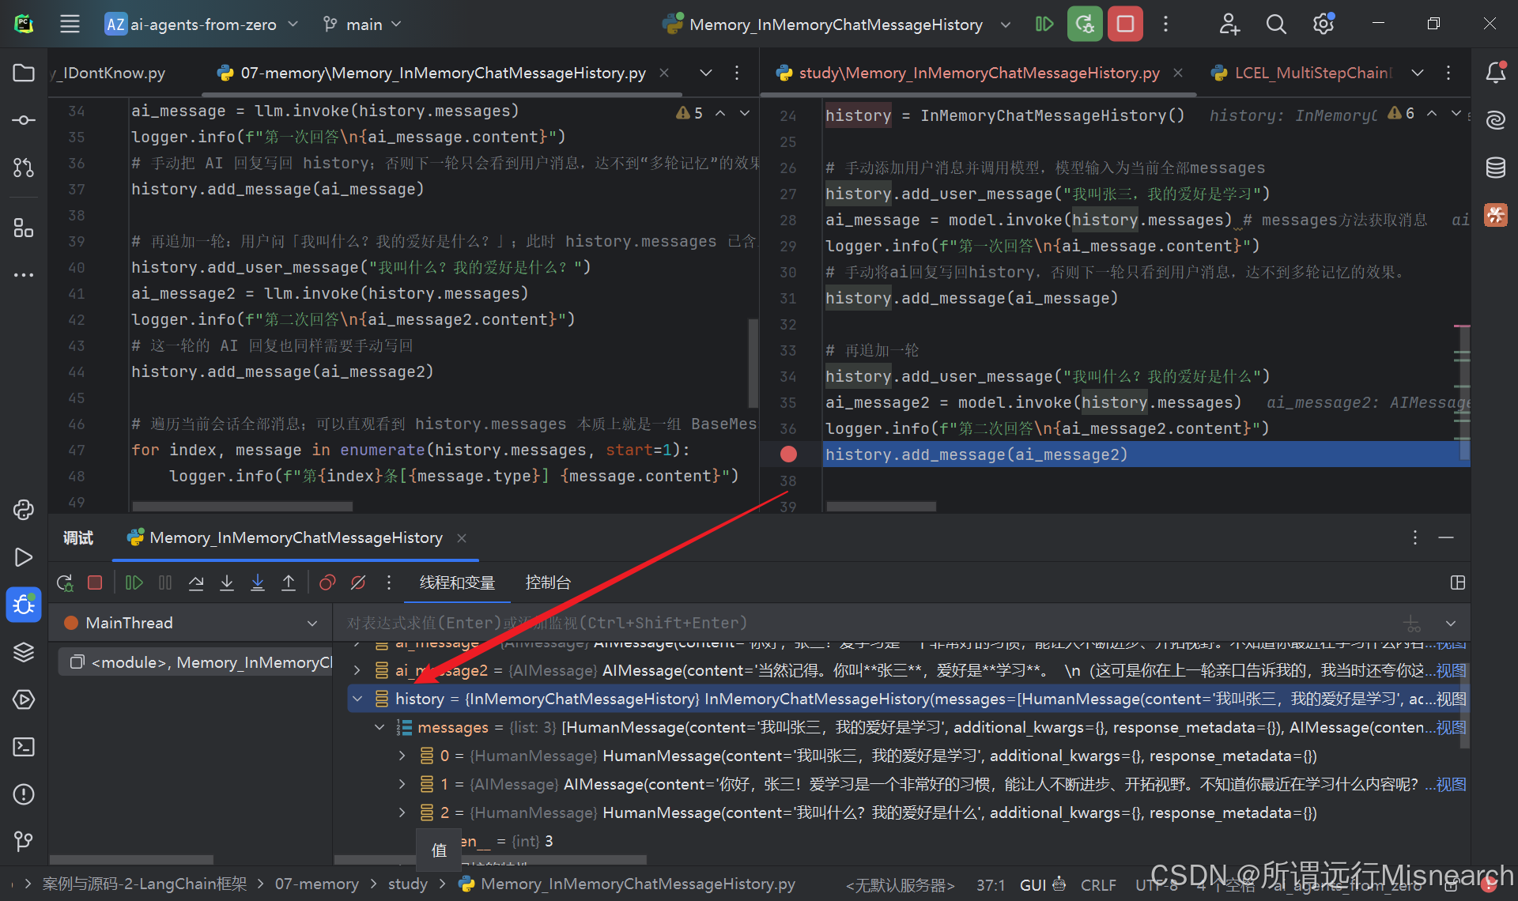Stop the running debug session in top toolbar
The width and height of the screenshot is (1518, 901).
coord(1125,24)
